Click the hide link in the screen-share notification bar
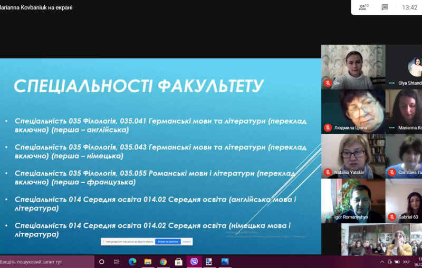The height and width of the screenshot is (268, 422). (187, 242)
